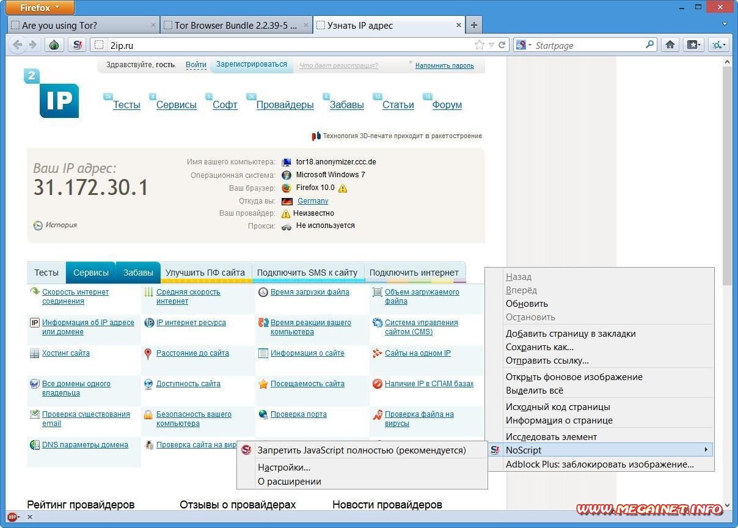Image resolution: width=738 pixels, height=528 pixels.
Task: Select 'О расширении' in NoScript submenu
Action: [x=289, y=482]
